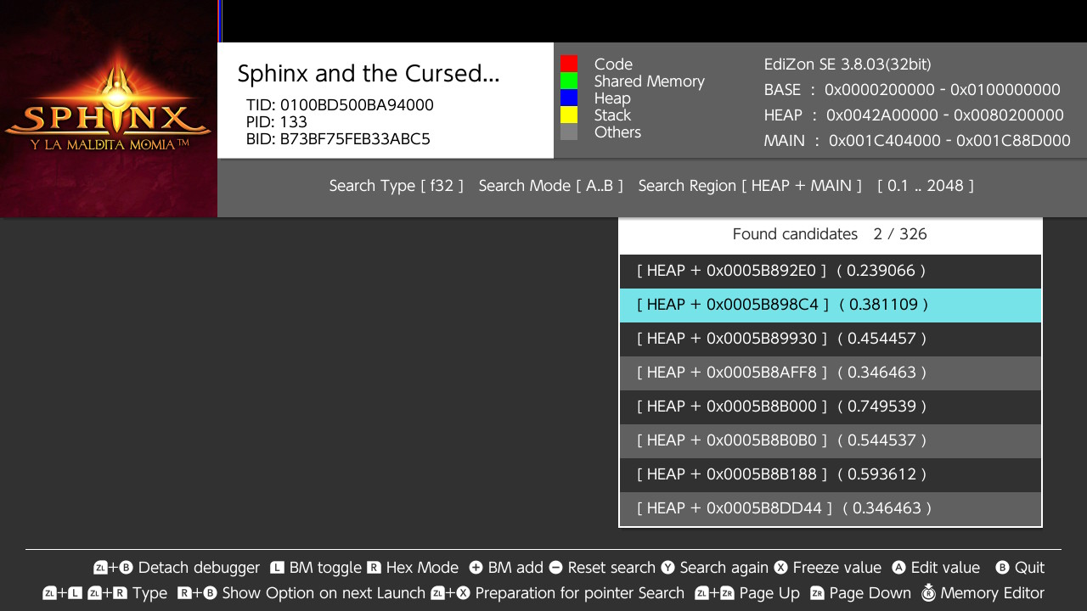Select the gray Others color swatch
Image resolution: width=1087 pixels, height=611 pixels.
(569, 132)
